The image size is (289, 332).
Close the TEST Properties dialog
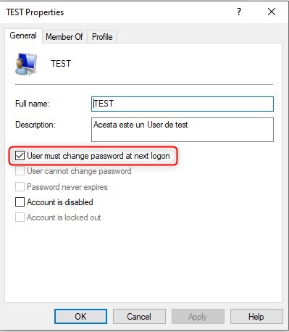coord(272,12)
